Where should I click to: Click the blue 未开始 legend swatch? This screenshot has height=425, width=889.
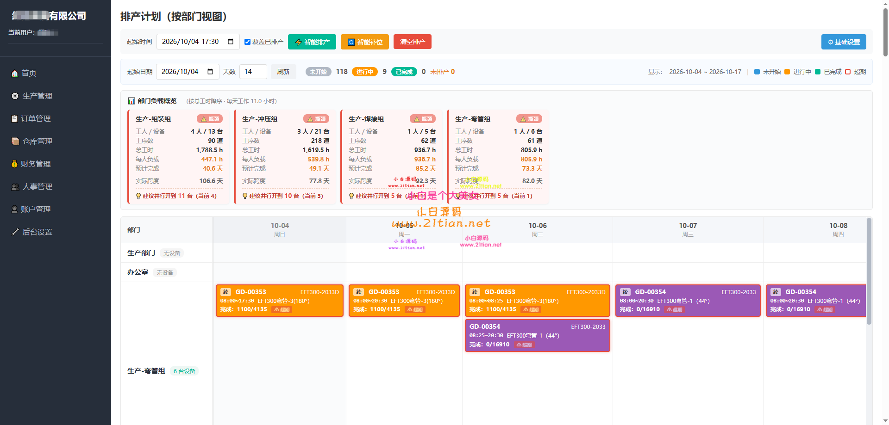[757, 72]
